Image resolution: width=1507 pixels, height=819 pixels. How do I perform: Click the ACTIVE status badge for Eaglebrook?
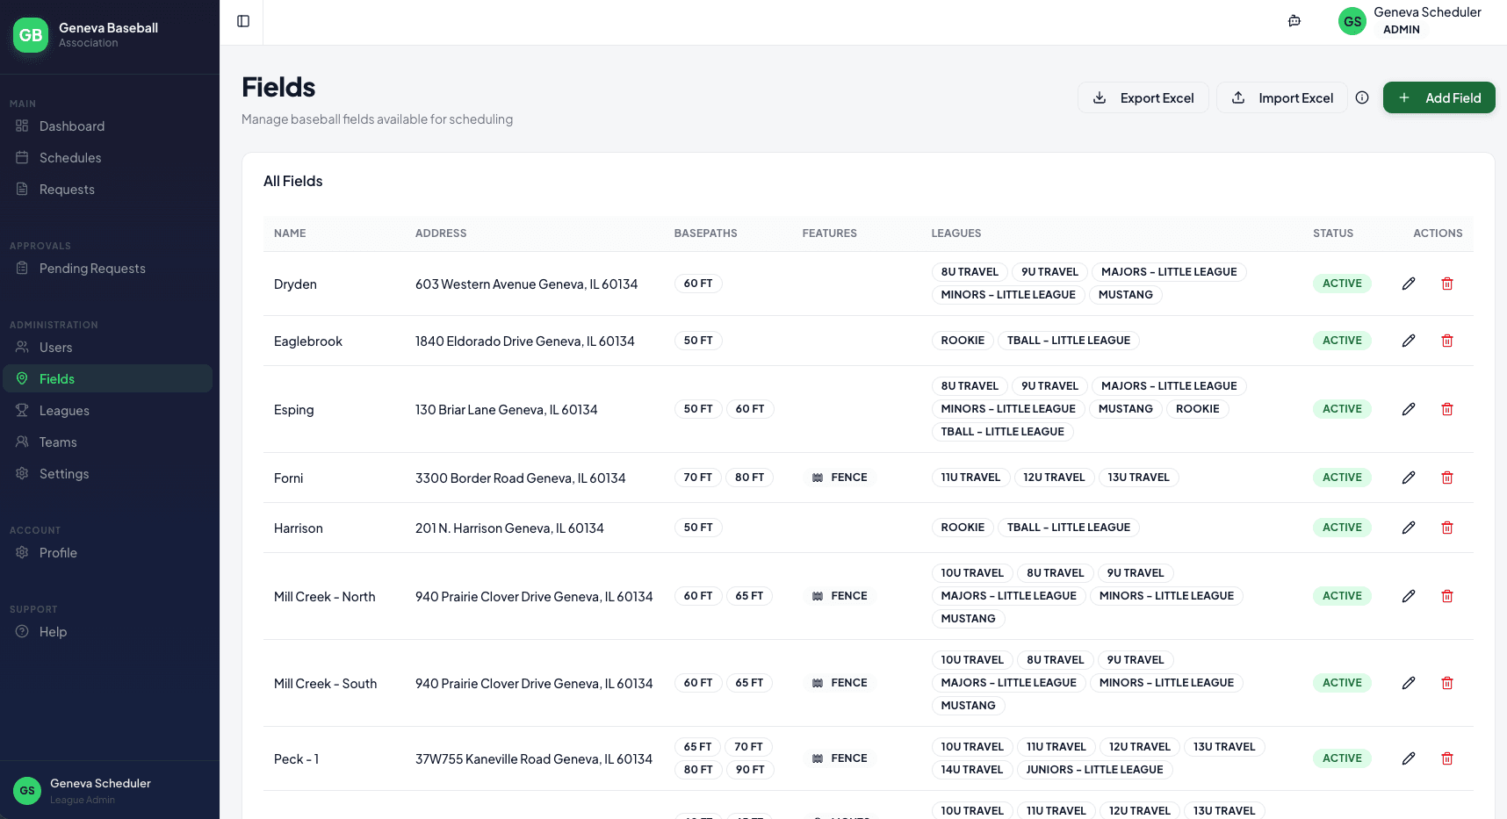1342,340
